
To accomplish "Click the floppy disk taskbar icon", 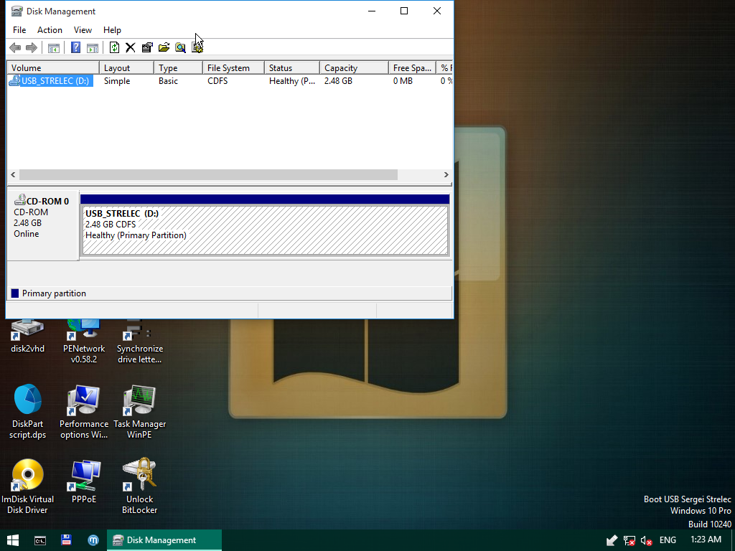I will 66,540.
